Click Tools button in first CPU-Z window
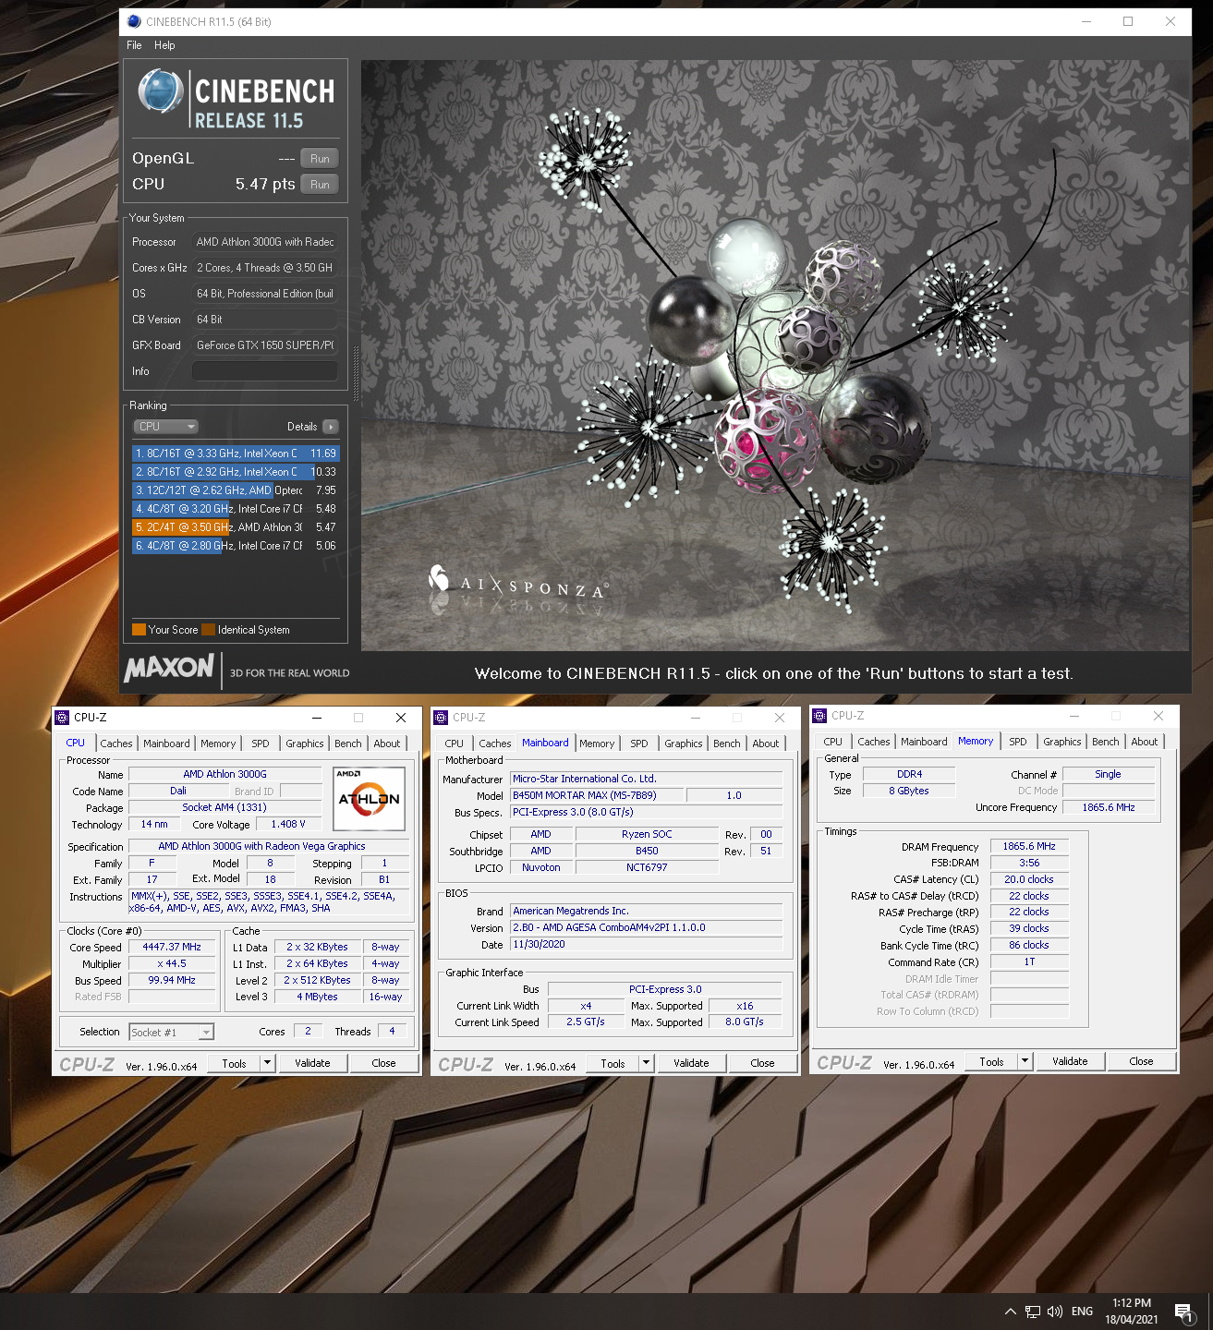Image resolution: width=1213 pixels, height=1330 pixels. 235,1064
